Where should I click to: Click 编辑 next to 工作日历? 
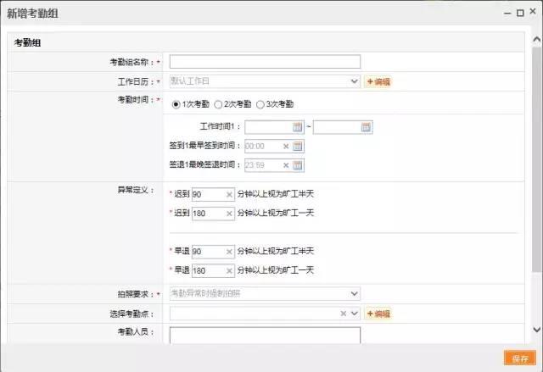(x=378, y=81)
